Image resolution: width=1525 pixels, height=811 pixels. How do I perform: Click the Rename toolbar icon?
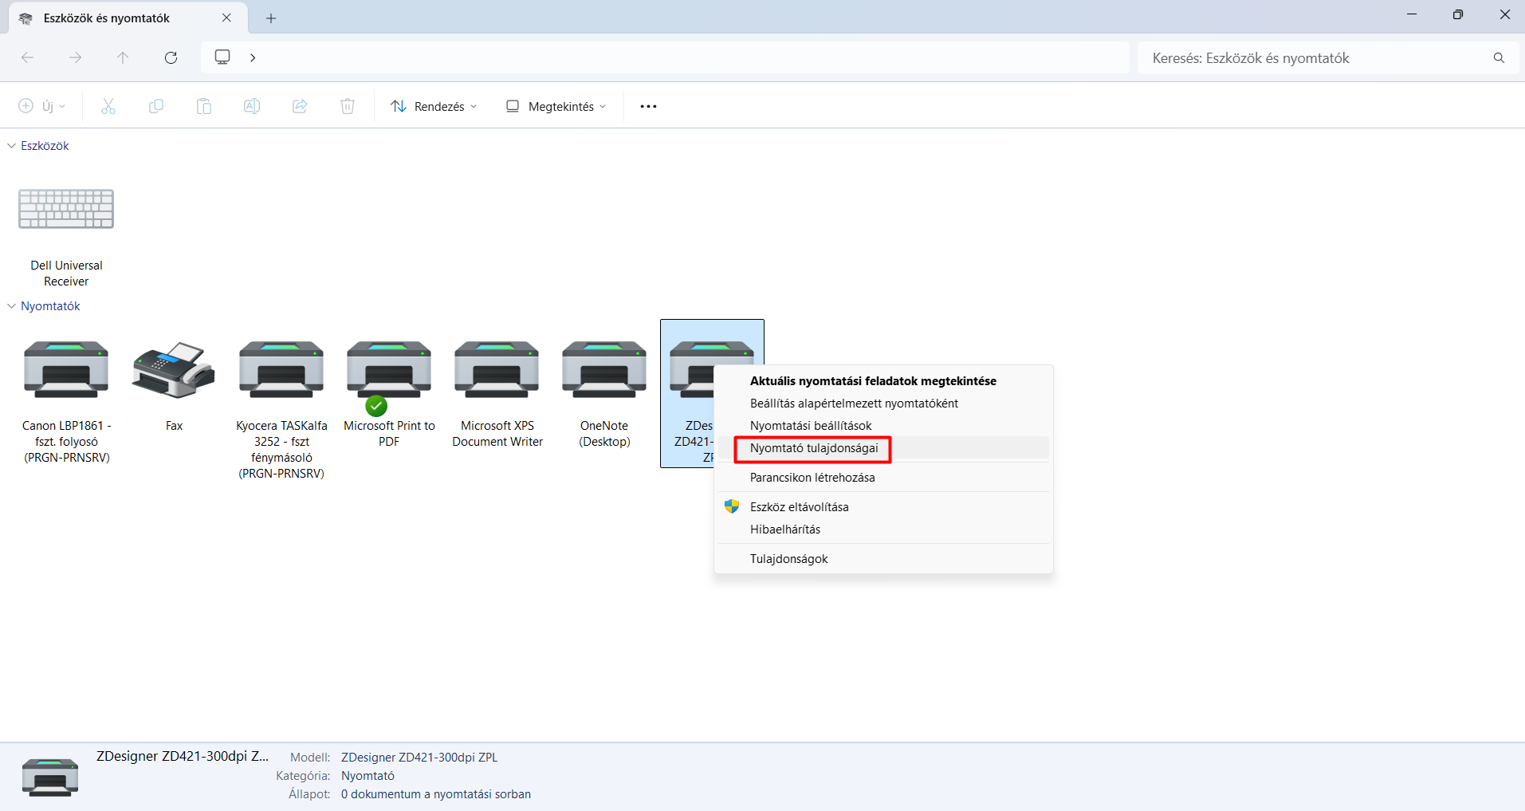[x=252, y=106]
